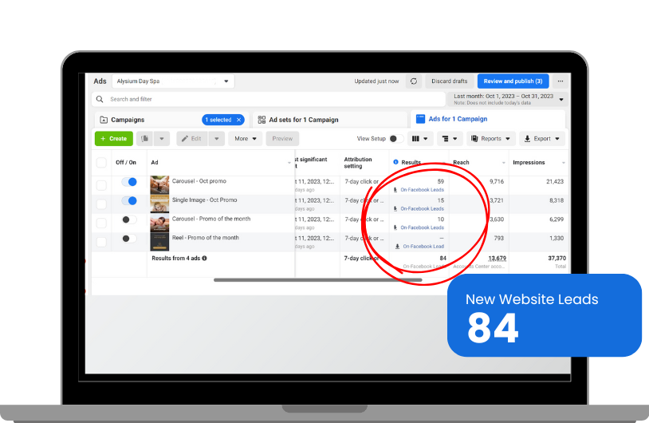
Task: Open the columns layout icon menu
Action: pos(419,139)
